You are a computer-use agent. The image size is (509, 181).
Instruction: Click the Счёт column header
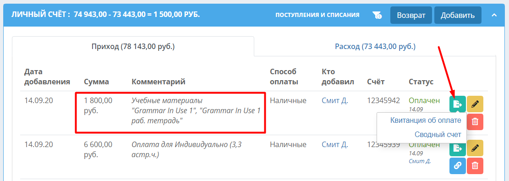[376, 82]
